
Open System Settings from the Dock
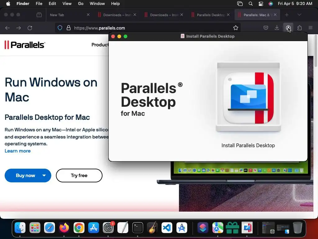coord(108,227)
